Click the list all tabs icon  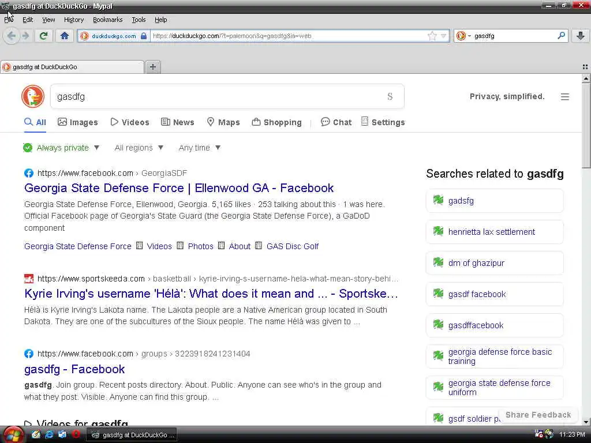point(585,67)
